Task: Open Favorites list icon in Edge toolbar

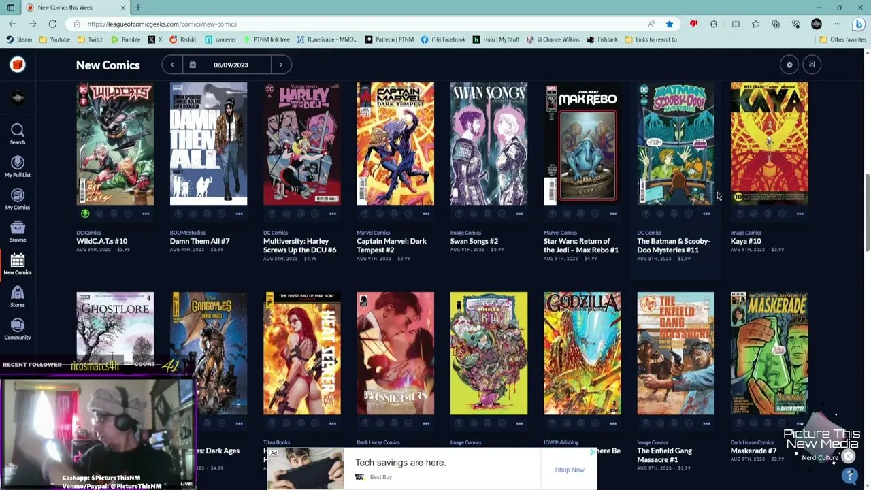Action: coord(756,24)
